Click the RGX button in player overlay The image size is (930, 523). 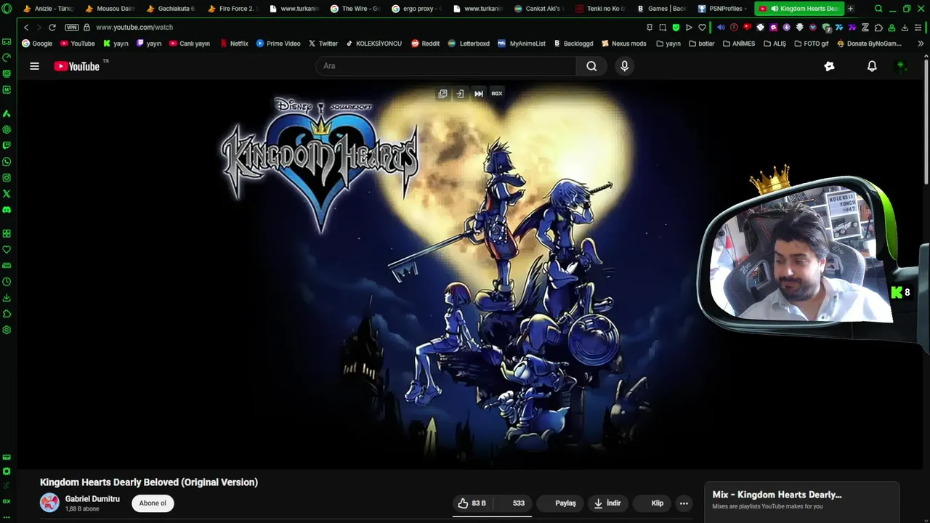(x=497, y=94)
